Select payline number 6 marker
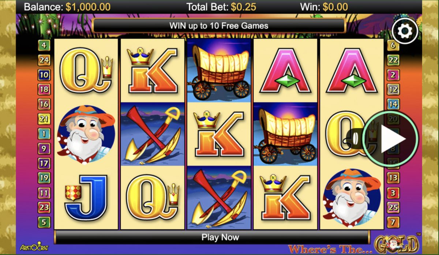This screenshot has width=439, height=255. [x=393, y=45]
